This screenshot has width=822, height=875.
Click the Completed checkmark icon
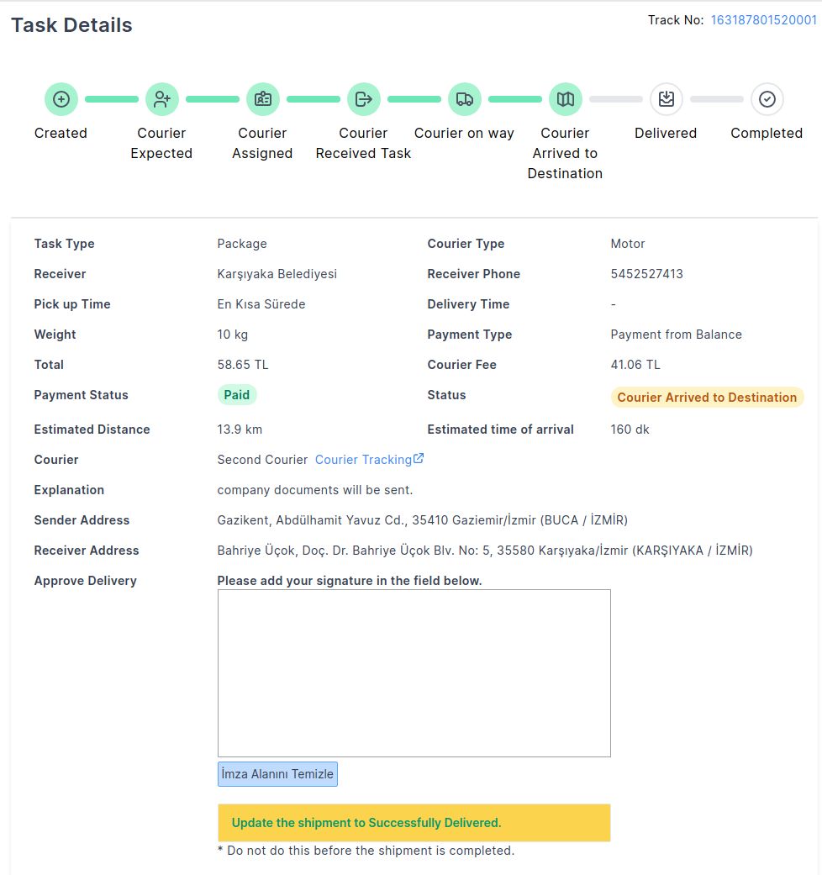[x=767, y=99]
